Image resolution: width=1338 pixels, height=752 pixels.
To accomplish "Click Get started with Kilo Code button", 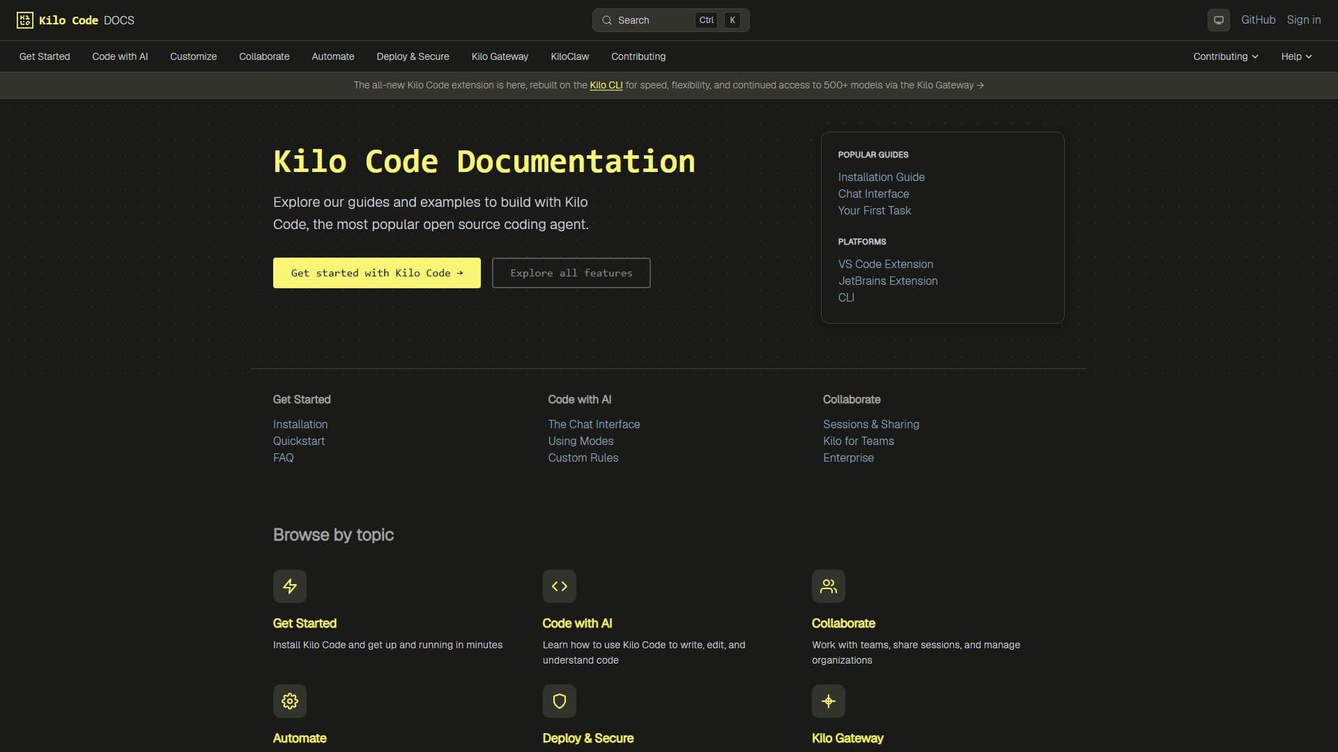I will [x=377, y=273].
